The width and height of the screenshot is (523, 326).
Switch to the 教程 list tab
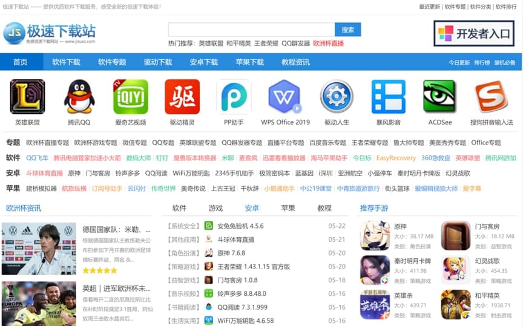coord(324,208)
